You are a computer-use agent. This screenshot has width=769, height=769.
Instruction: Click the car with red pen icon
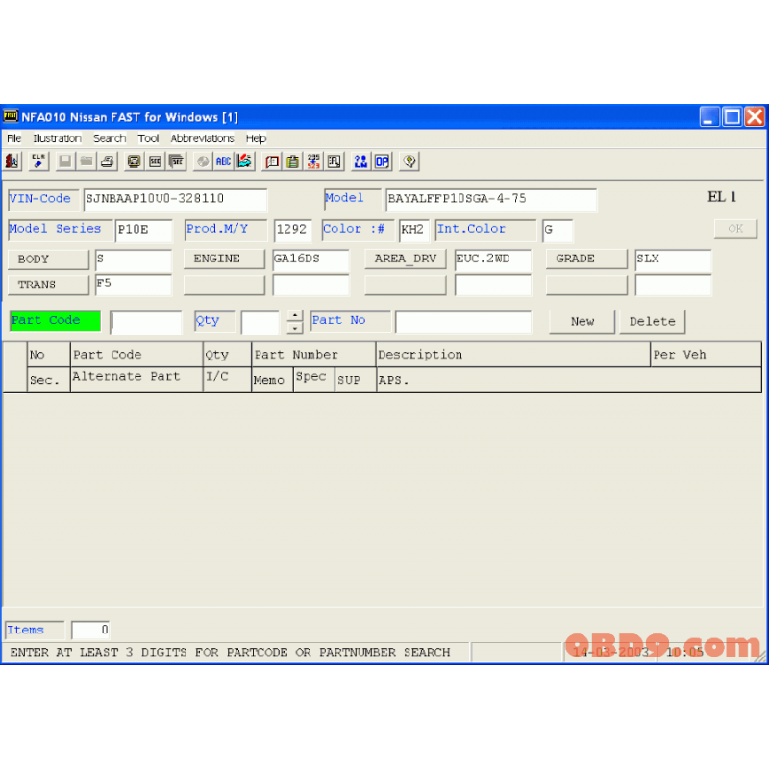click(245, 161)
